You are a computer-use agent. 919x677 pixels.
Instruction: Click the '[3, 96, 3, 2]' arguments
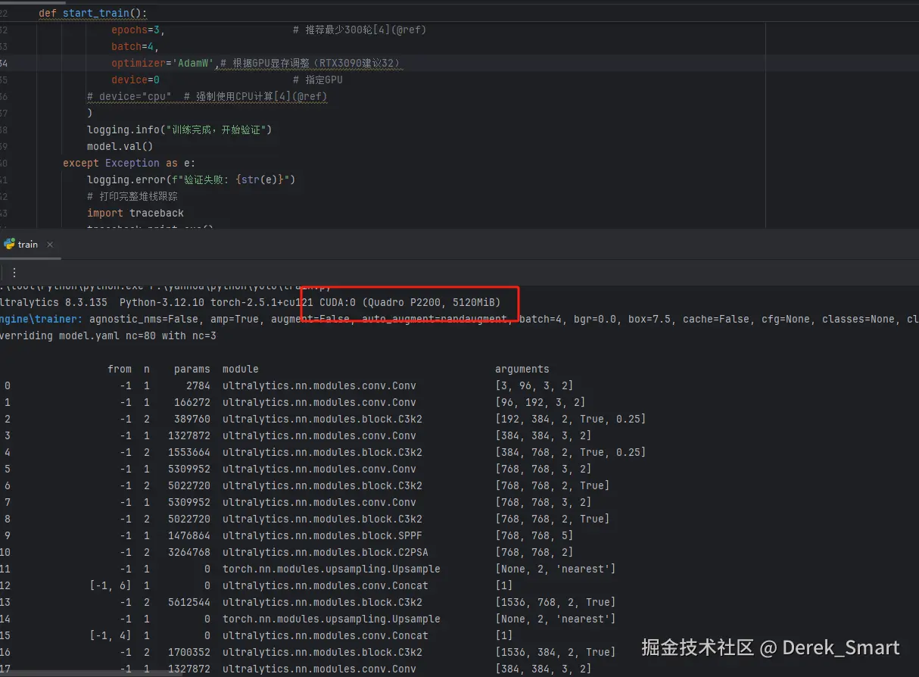pos(534,386)
